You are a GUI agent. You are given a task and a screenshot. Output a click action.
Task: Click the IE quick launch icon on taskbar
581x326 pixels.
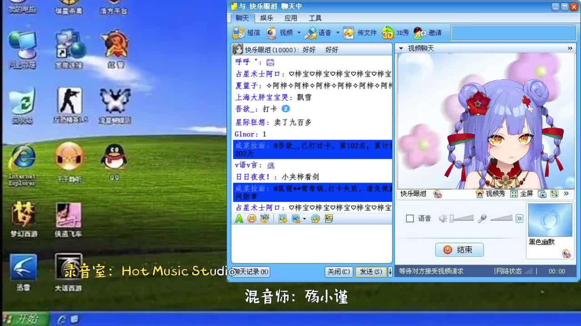63,319
